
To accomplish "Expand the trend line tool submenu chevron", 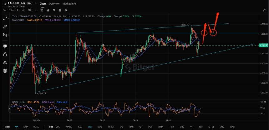I will 9,19.
